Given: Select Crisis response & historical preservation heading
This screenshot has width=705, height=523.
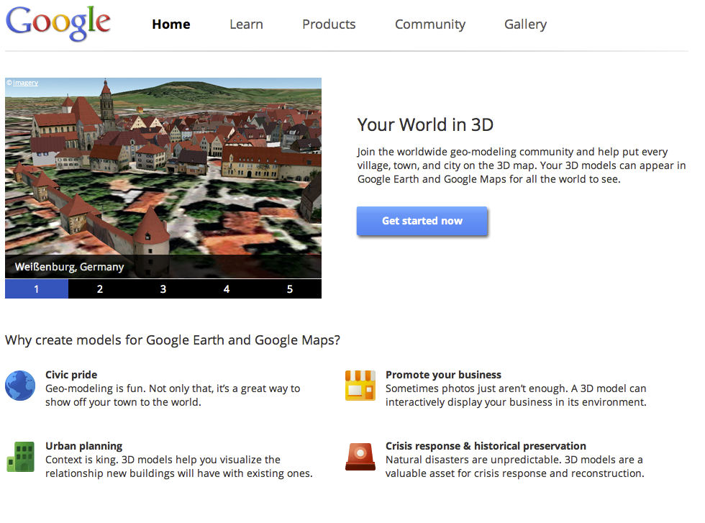Looking at the screenshot, I should [486, 446].
